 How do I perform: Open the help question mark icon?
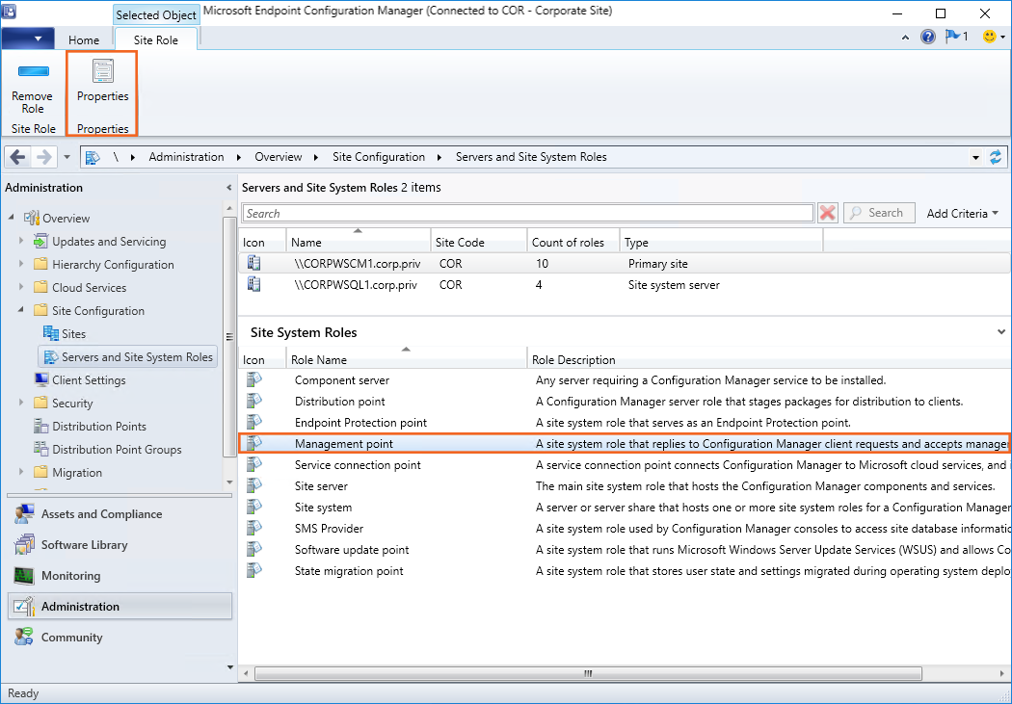(x=928, y=37)
